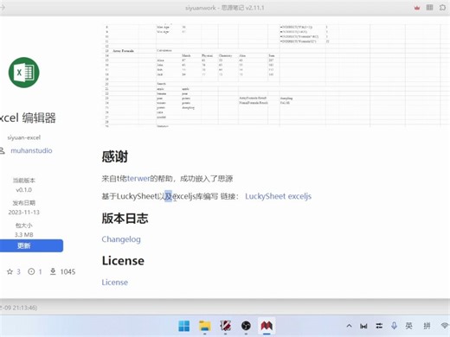Click the grid layout icon in title bar
Screen dimensions: 450x337
pos(429,8)
